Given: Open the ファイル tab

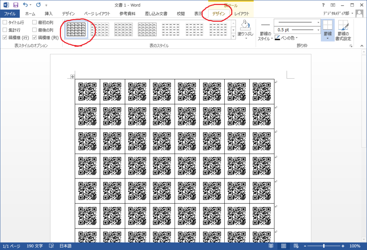Looking at the screenshot, I should click(x=10, y=14).
